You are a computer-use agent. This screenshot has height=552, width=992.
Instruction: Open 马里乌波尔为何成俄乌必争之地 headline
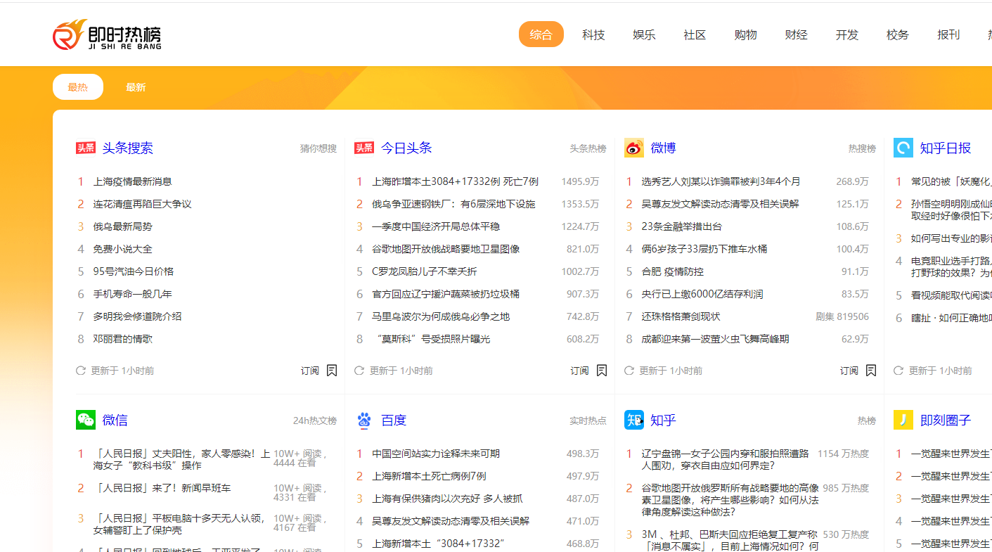[441, 316]
